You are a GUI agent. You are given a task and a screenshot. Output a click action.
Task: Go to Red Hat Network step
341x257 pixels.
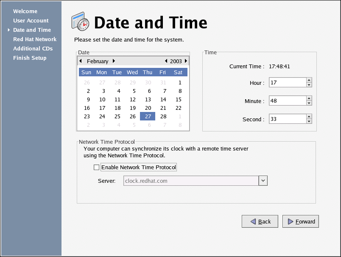coord(35,39)
